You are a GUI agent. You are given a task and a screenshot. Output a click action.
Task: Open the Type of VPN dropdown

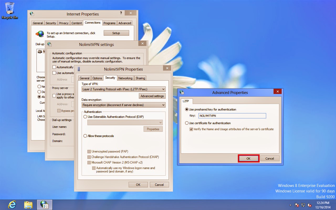(123, 89)
